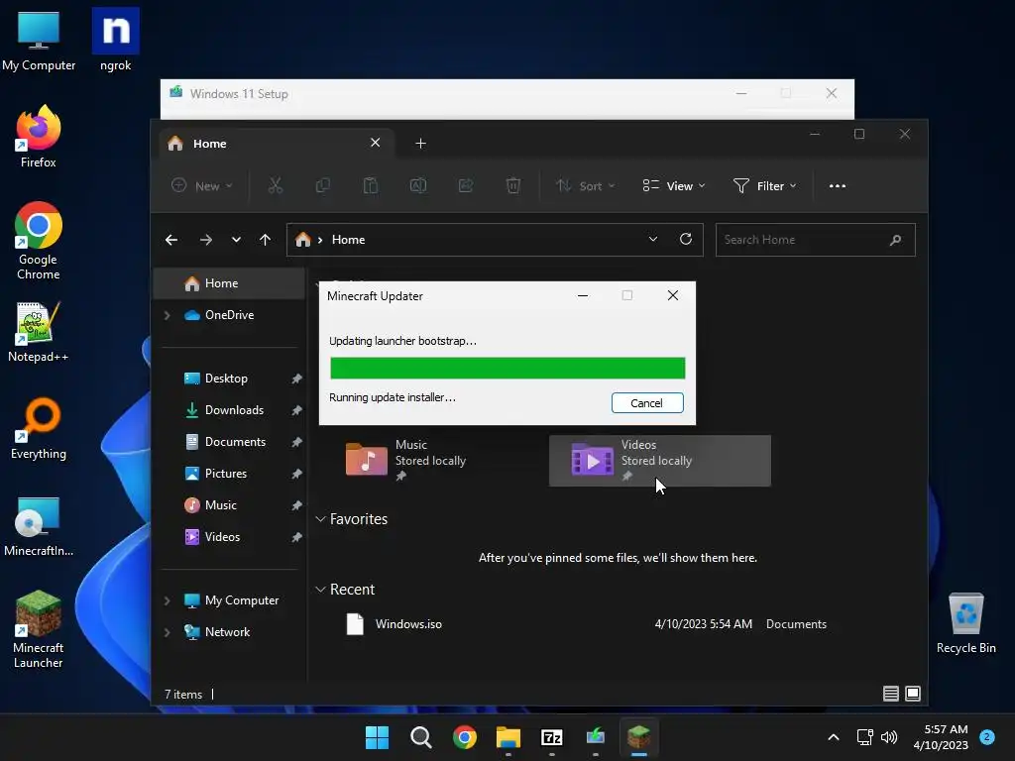Open the Sort dropdown menu
Screen dimensions: 1015x761
(585, 186)
